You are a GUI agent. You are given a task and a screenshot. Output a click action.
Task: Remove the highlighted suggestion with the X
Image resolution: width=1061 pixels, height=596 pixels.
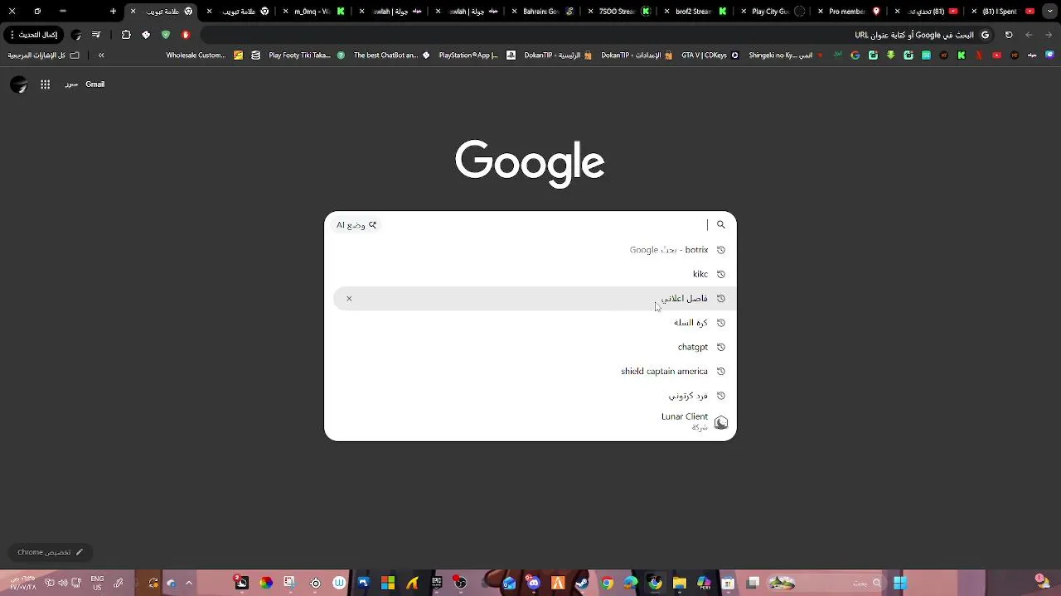(349, 299)
